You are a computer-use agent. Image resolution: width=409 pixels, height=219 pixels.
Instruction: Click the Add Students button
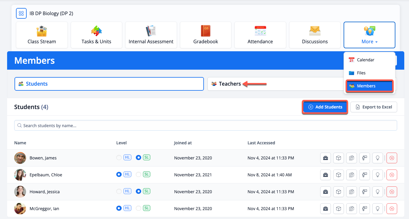point(325,107)
